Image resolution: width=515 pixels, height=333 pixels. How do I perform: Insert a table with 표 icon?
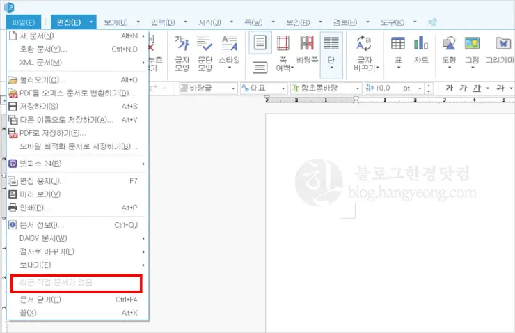[398, 52]
